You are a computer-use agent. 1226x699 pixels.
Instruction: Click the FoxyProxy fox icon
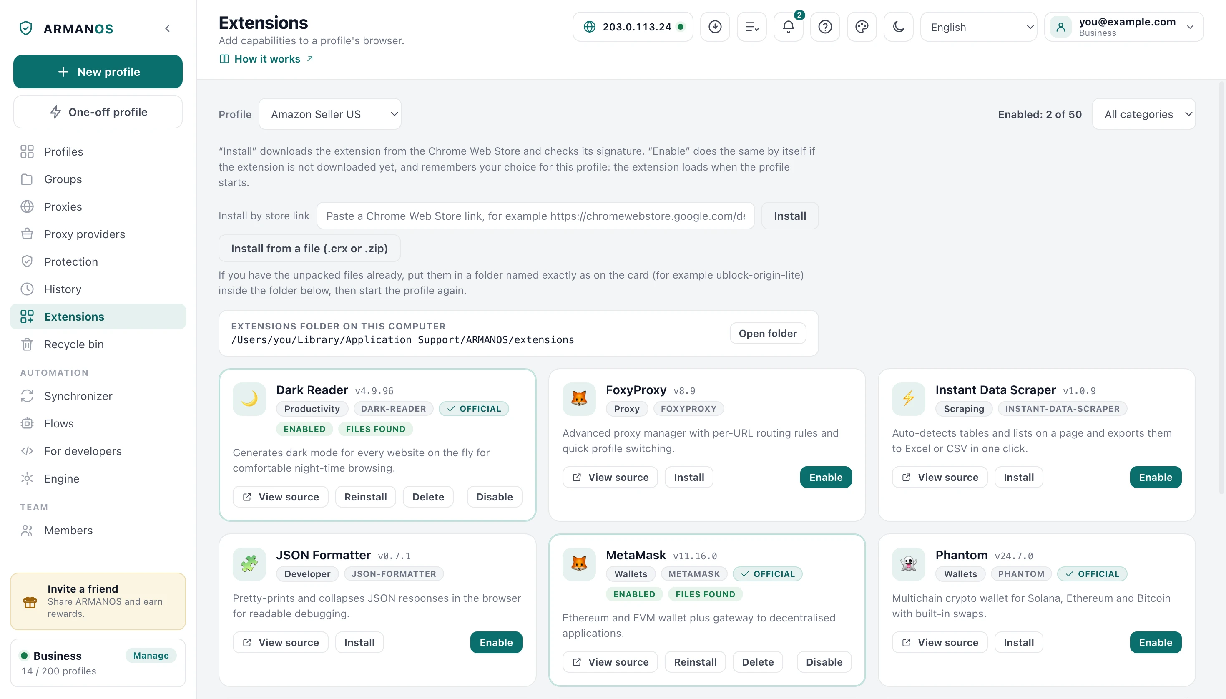[x=579, y=398]
